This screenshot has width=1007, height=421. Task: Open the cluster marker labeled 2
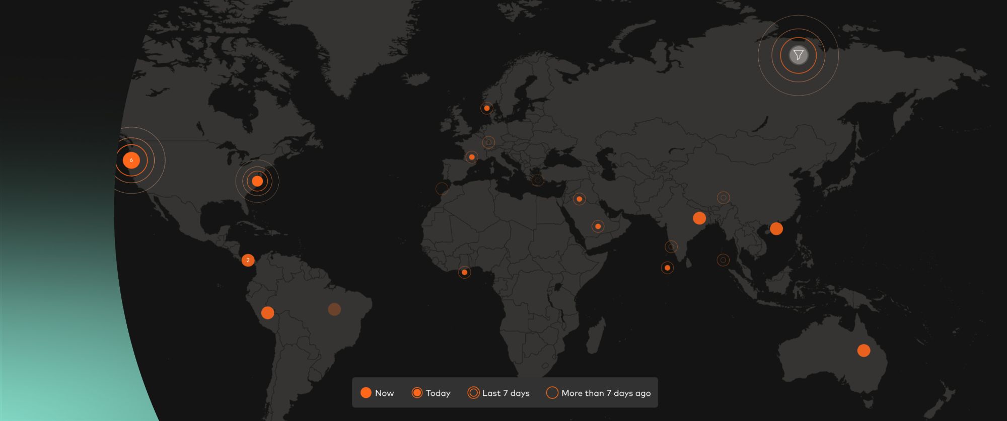click(248, 260)
